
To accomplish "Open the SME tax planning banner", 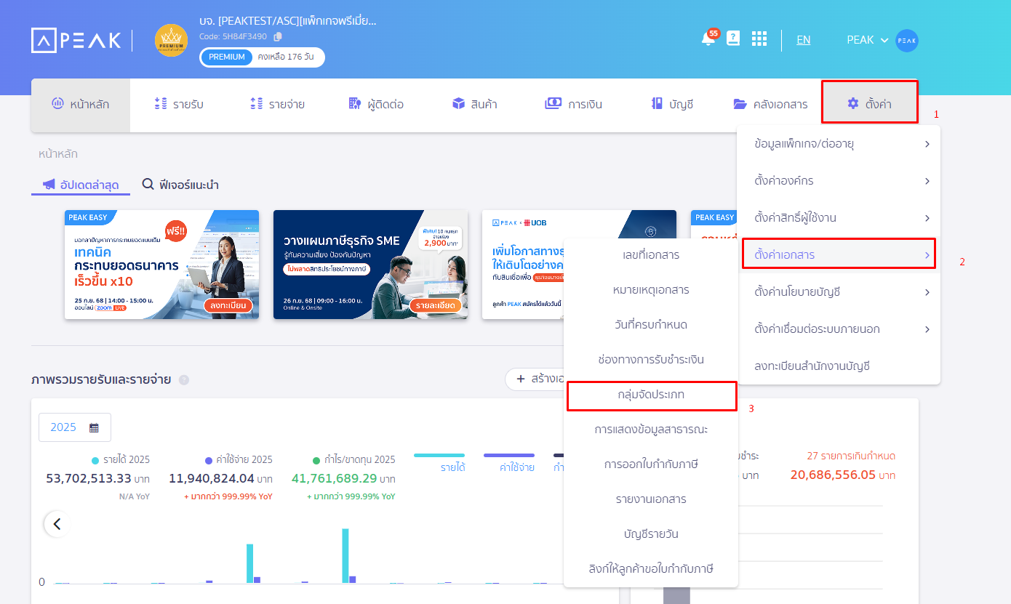I will coord(370,265).
